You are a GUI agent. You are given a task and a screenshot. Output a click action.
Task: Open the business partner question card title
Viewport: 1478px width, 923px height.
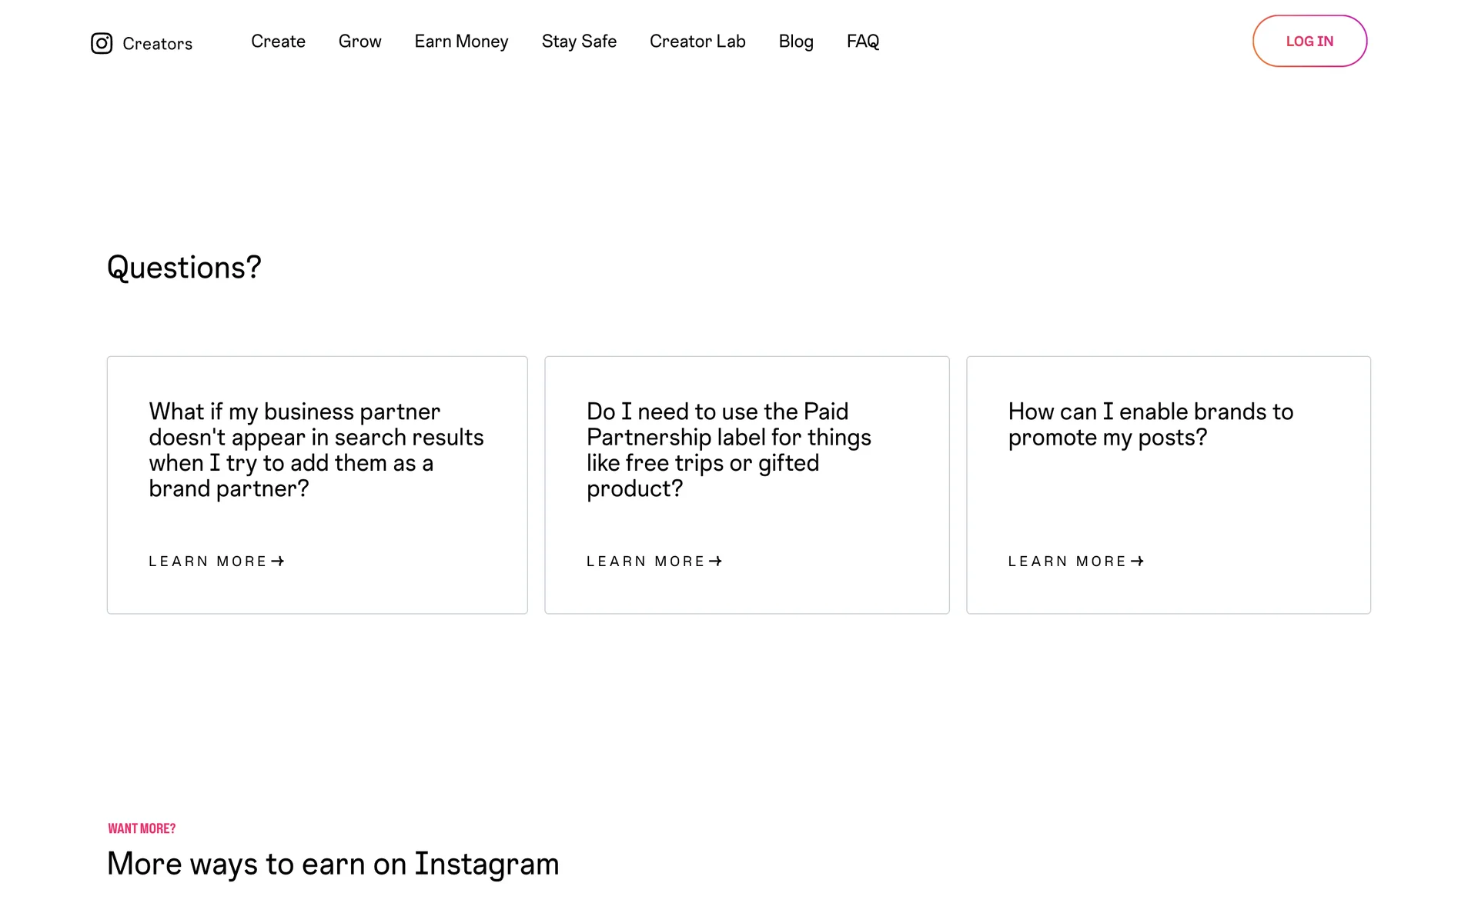316,450
